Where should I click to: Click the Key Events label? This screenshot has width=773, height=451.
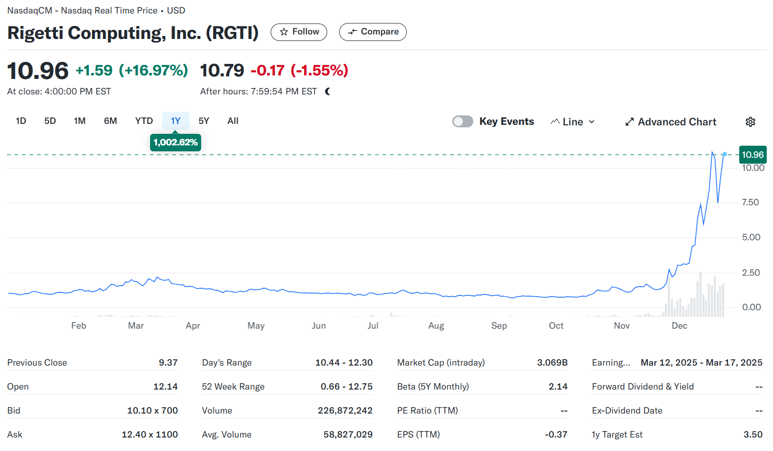click(x=506, y=121)
